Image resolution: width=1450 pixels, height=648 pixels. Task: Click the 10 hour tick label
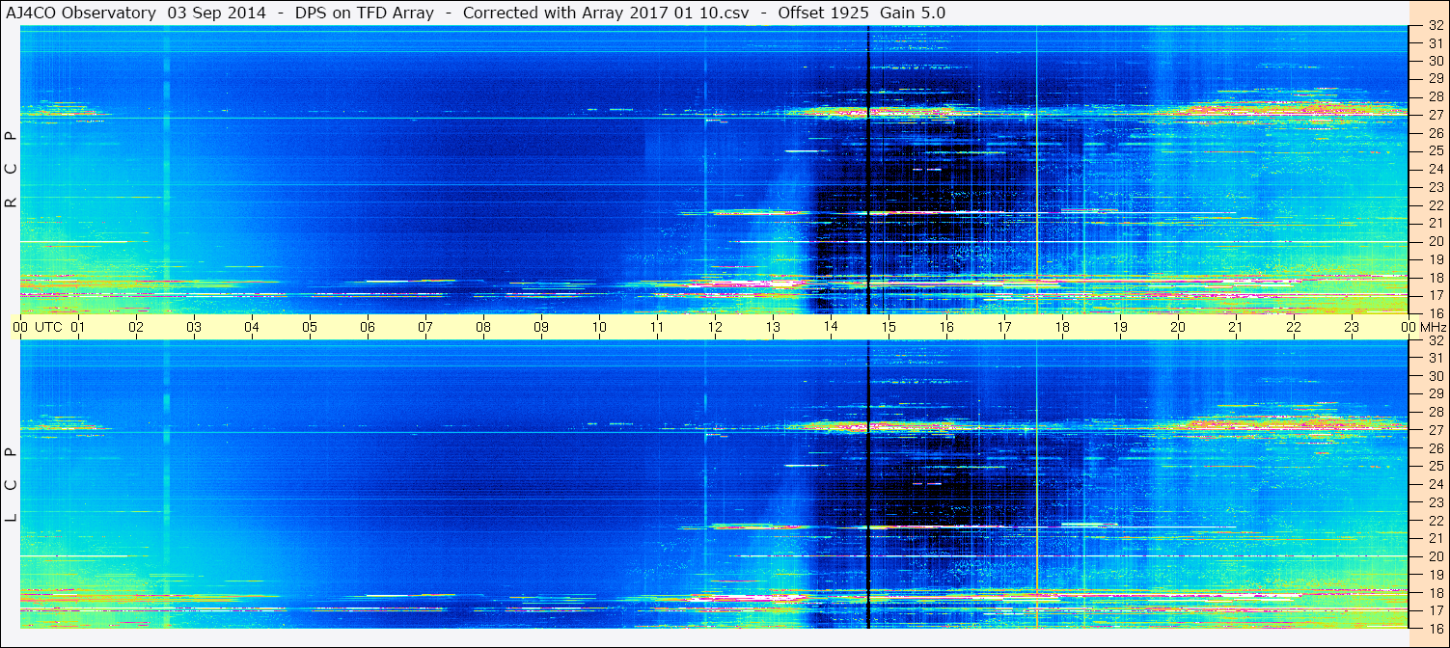click(599, 327)
